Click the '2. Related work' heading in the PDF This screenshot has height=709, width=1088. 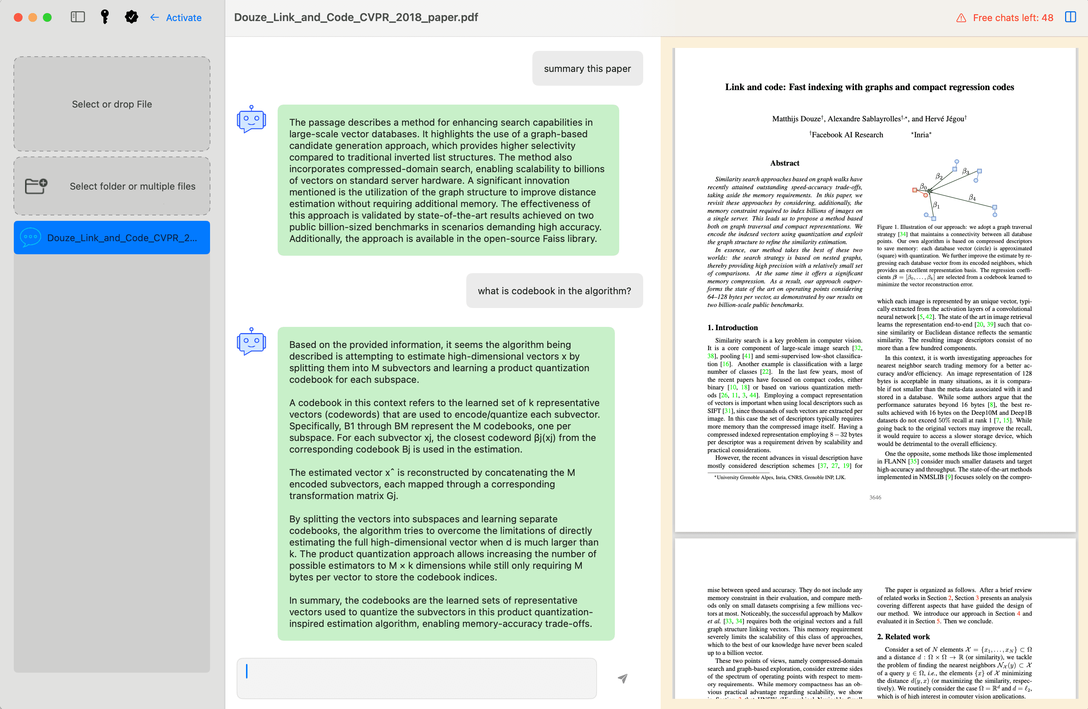903,636
